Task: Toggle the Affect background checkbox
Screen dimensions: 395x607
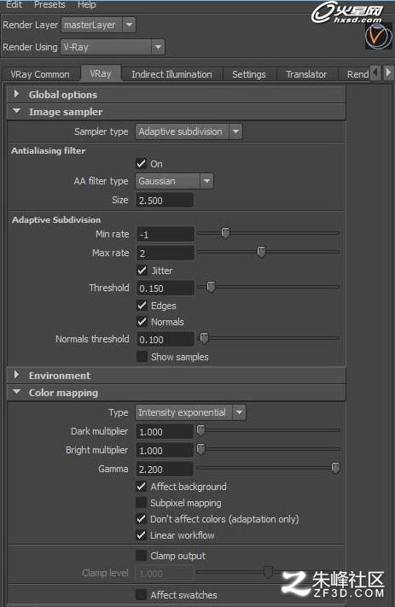Action: pos(142,487)
